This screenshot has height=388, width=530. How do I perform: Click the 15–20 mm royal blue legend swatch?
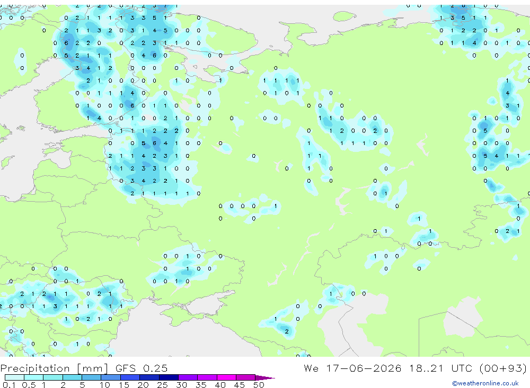(130, 377)
